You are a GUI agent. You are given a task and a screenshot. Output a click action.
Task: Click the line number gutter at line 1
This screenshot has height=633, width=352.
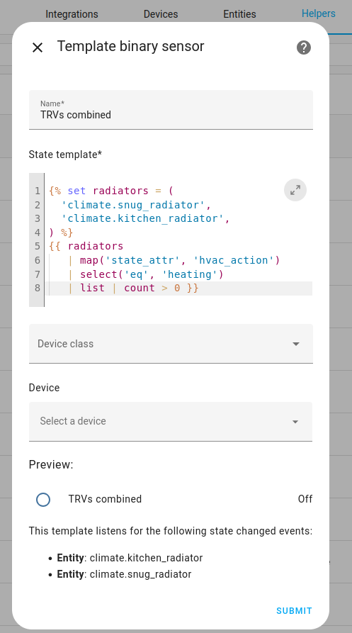click(37, 191)
